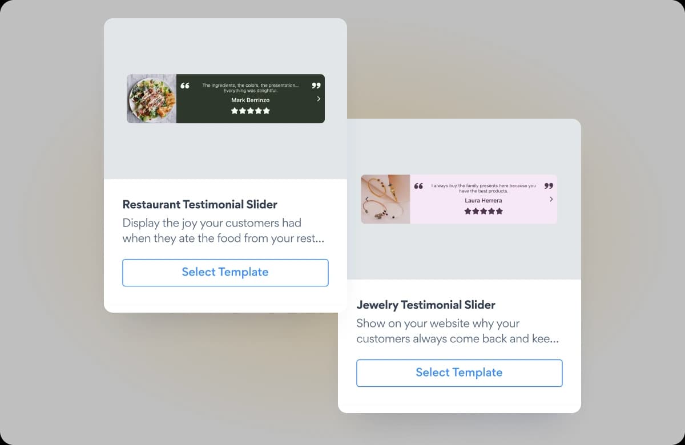685x445 pixels.
Task: Click the first star under Laura Herrera
Action: click(x=468, y=211)
